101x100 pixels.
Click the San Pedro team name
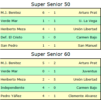9,46
